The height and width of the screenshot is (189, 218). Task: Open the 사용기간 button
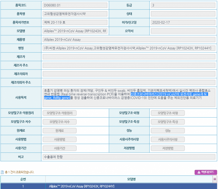(59, 148)
